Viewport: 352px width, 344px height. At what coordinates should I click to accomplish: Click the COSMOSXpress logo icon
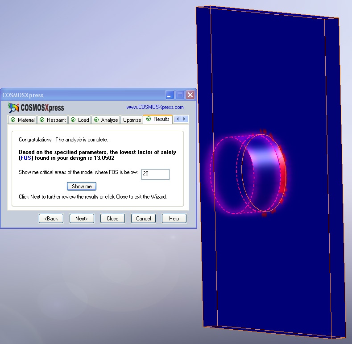point(13,108)
